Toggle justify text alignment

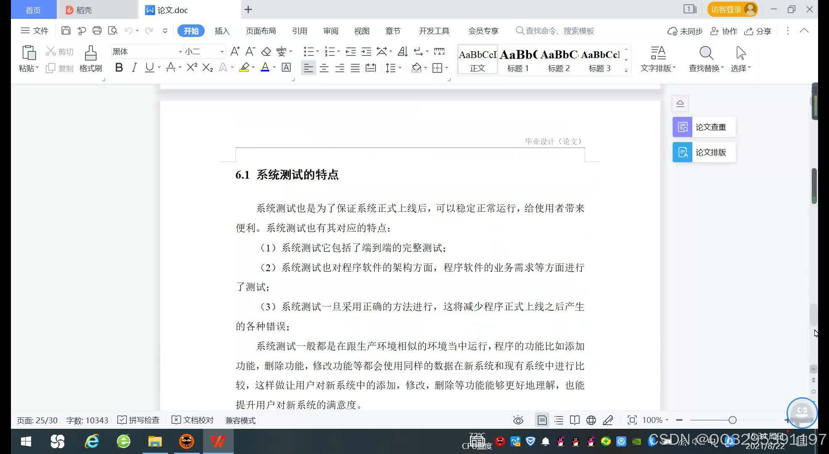[x=355, y=68]
